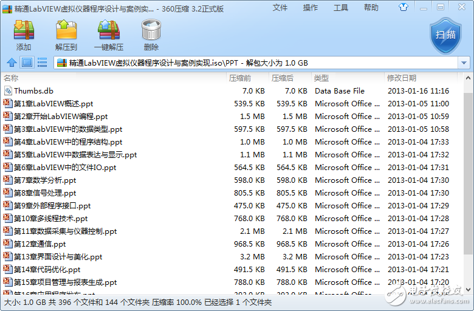Click the scrollbar up arrow
474x311 pixels.
(x=468, y=78)
